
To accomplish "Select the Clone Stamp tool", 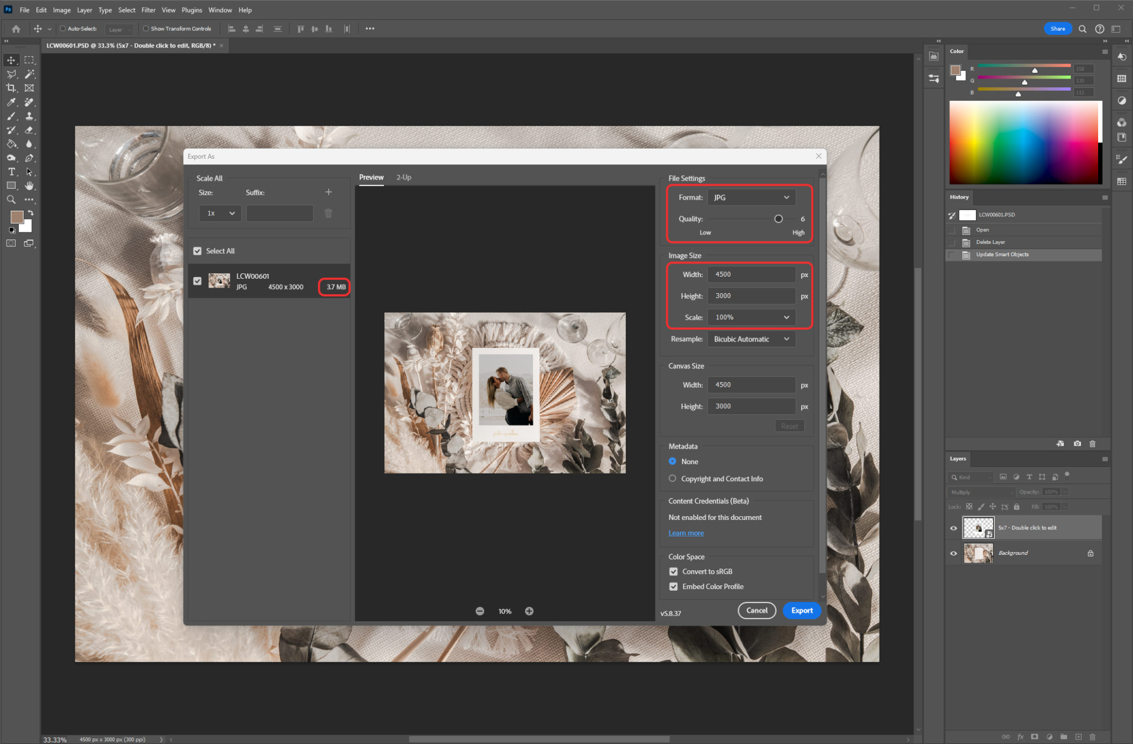I will [30, 116].
